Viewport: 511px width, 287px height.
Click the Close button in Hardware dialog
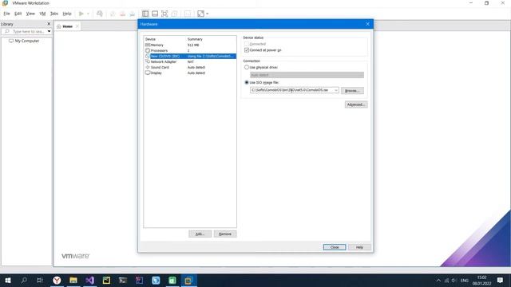335,247
